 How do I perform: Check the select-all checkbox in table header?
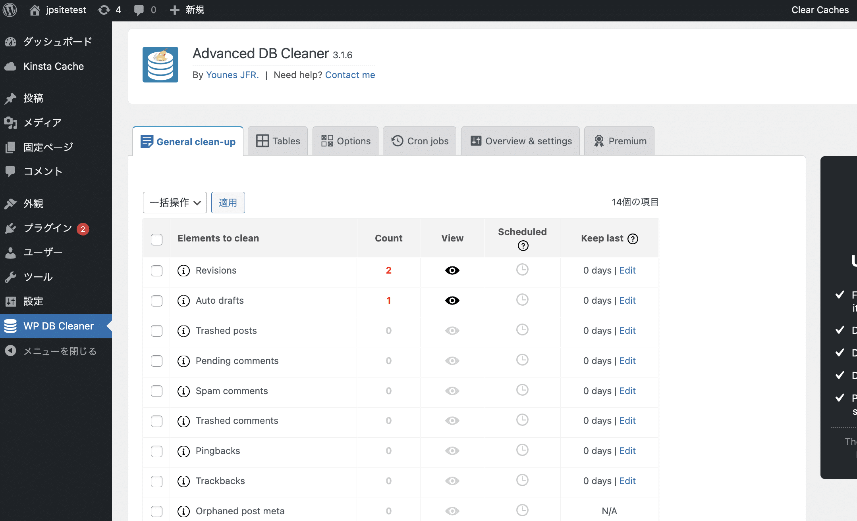click(x=157, y=239)
